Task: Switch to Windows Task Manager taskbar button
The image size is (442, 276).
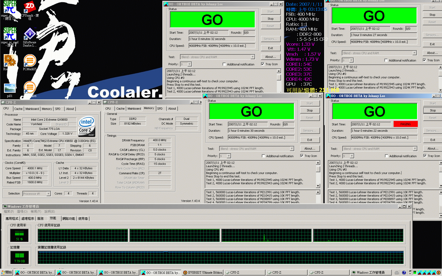Action: click(370, 273)
